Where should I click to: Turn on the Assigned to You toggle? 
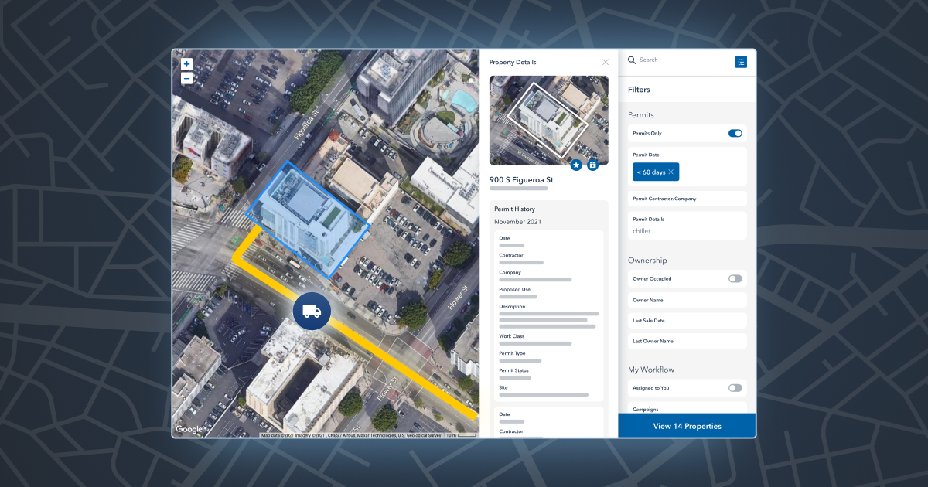tap(734, 388)
